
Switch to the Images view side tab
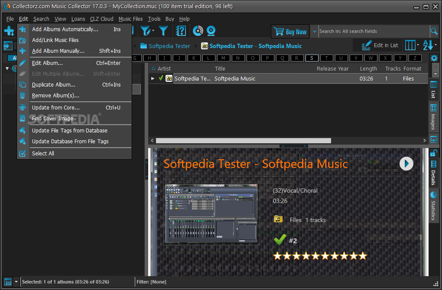pyautogui.click(x=433, y=117)
